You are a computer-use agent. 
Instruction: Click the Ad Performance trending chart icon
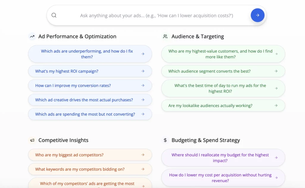(32, 37)
